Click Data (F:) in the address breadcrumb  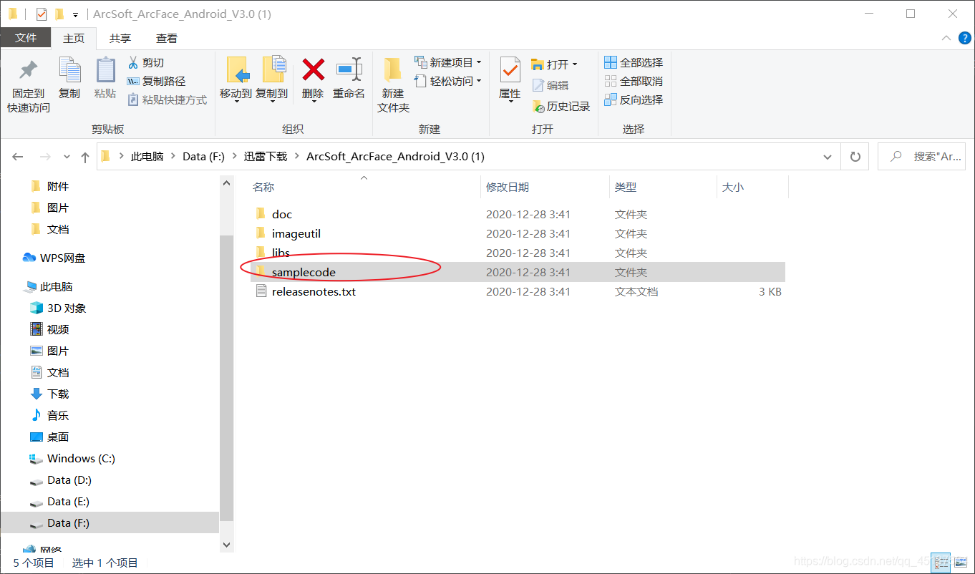pos(204,157)
